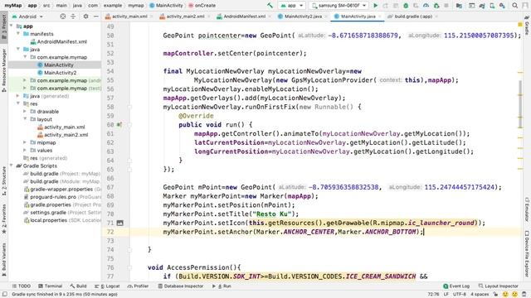Open the Profile app speedometer icon
Screen dimensions: 531x298
tap(426, 6)
